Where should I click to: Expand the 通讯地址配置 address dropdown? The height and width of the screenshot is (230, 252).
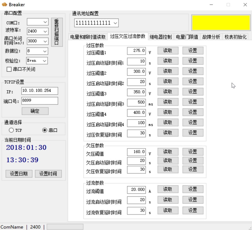[x=115, y=23]
